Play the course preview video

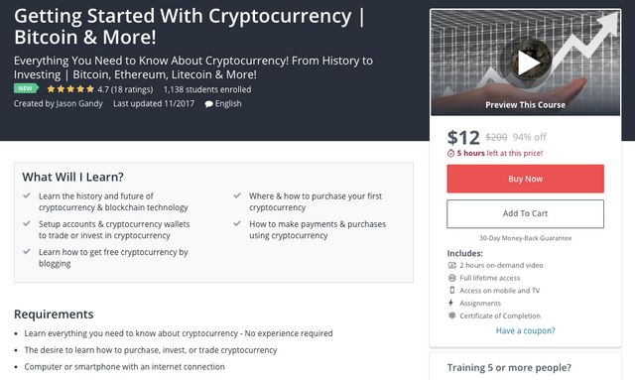coord(527,63)
